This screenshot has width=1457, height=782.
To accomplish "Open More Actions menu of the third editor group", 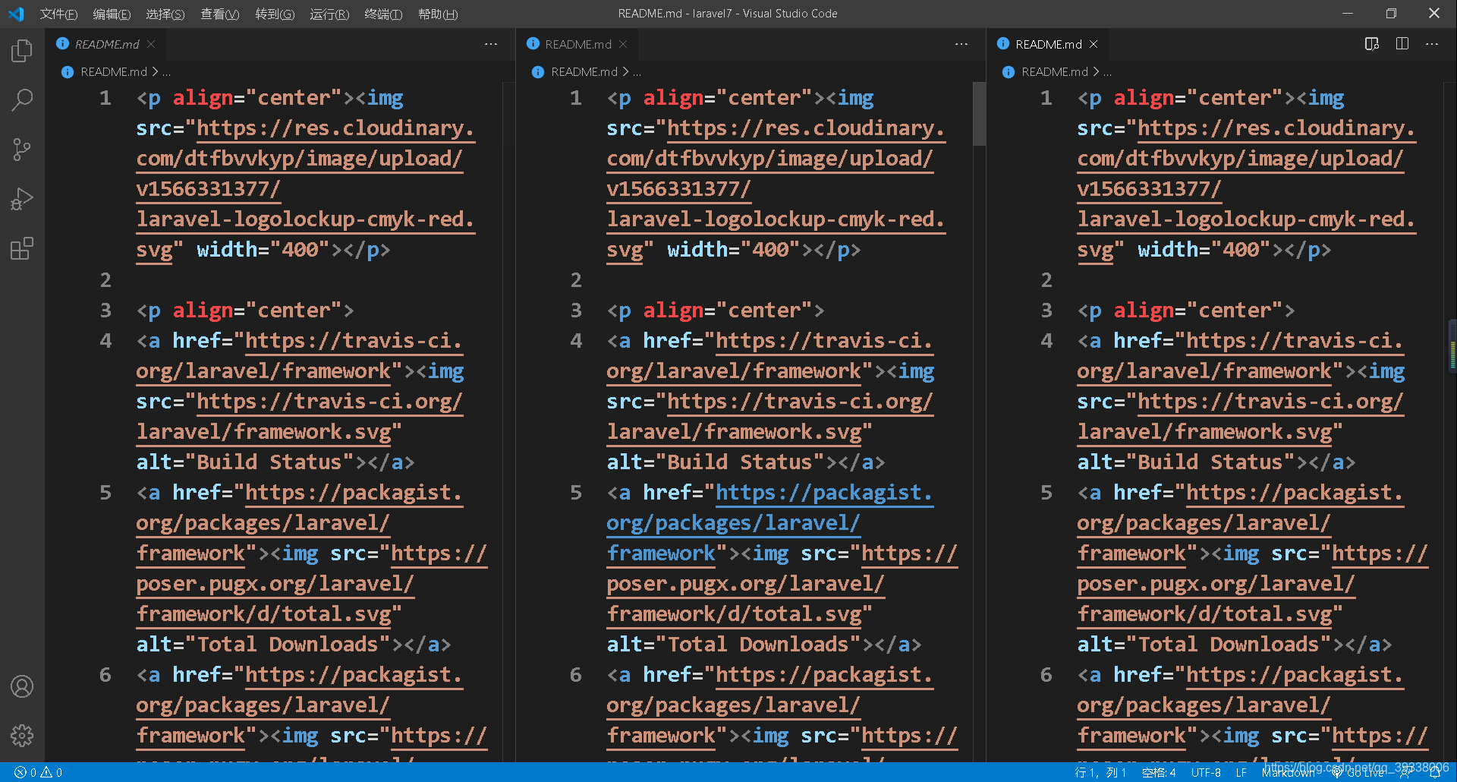I will coord(1432,44).
